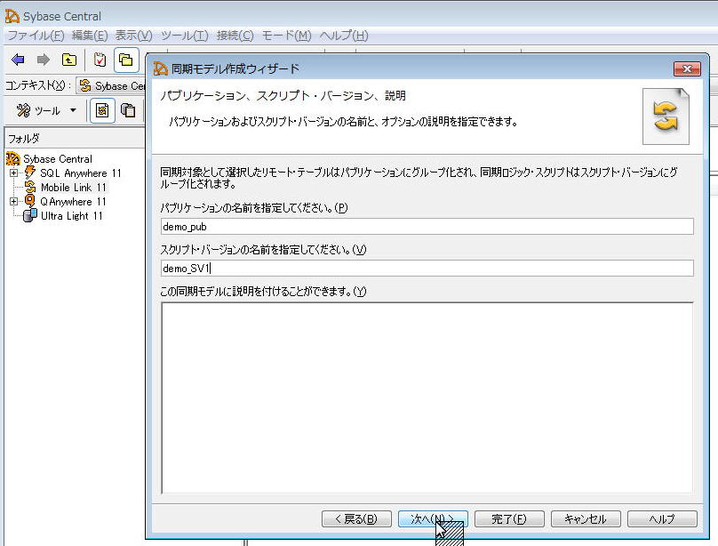Select Mobile Link 11 in the folder tree
The width and height of the screenshot is (718, 546).
pos(73,188)
